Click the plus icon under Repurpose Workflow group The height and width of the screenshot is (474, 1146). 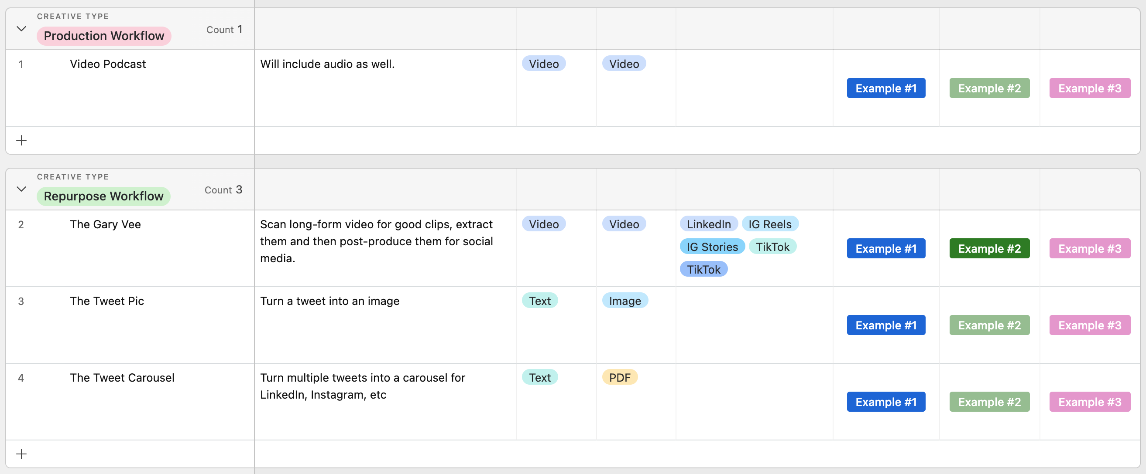point(21,454)
